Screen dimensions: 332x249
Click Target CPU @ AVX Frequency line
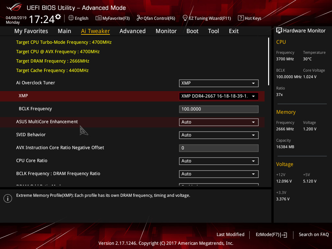58,52
